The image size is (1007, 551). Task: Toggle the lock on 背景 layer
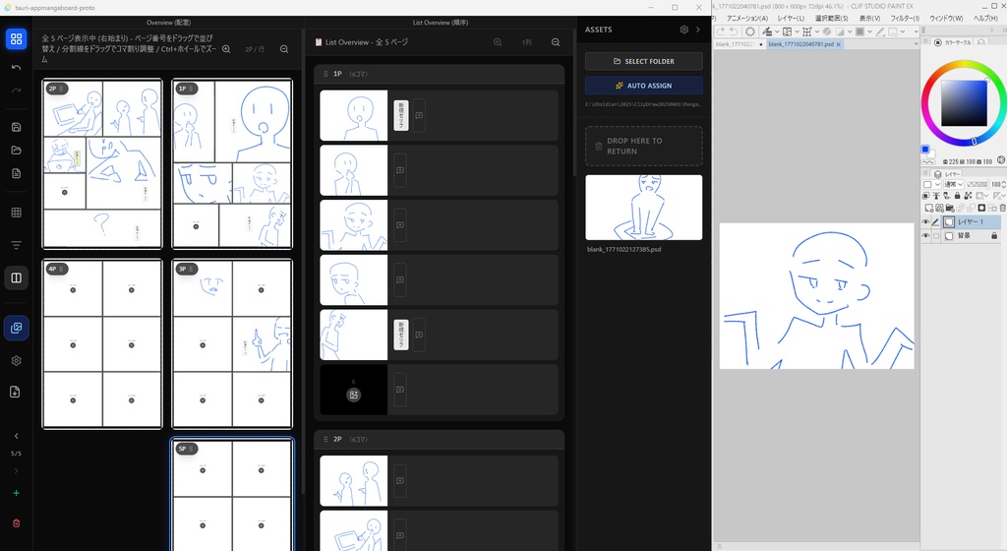click(x=994, y=236)
